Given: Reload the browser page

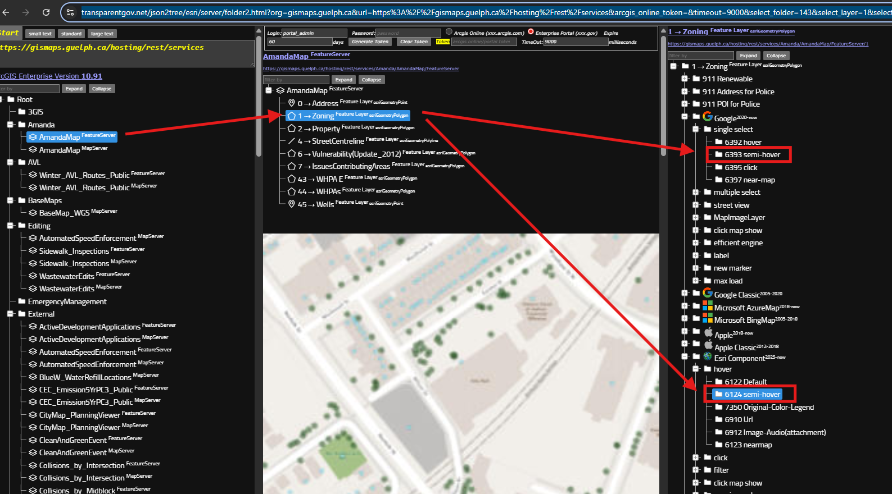Looking at the screenshot, I should [x=46, y=12].
